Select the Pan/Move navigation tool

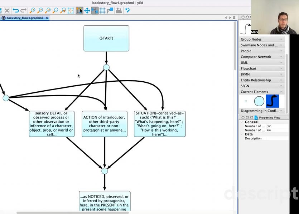pyautogui.click(x=87, y=10)
